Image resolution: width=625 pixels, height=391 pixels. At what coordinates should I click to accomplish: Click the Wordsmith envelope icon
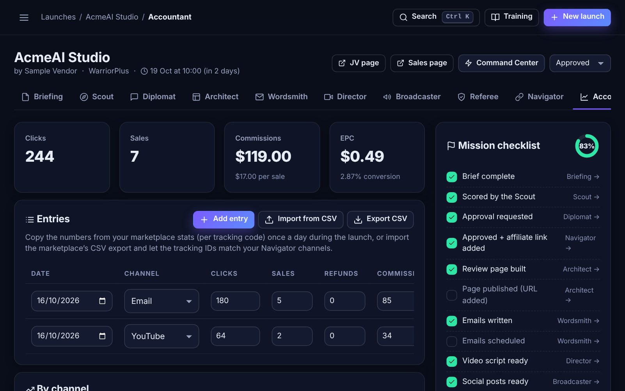tap(259, 97)
